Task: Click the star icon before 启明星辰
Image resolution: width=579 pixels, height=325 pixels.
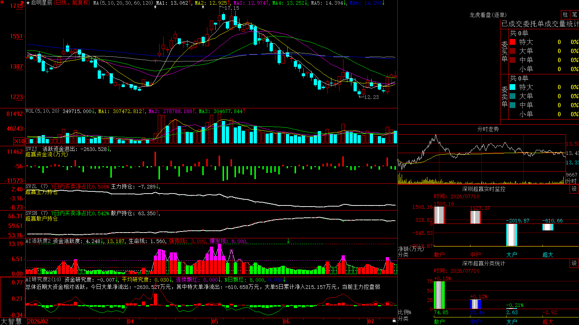Action: (x=28, y=3)
